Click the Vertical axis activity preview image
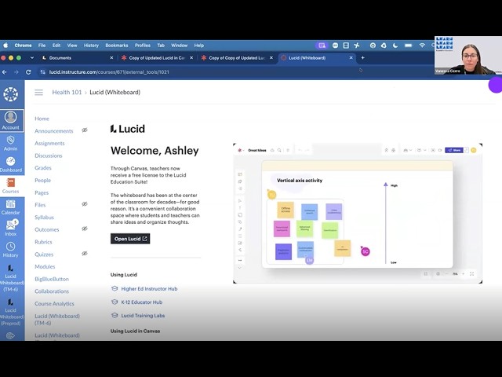 click(358, 214)
